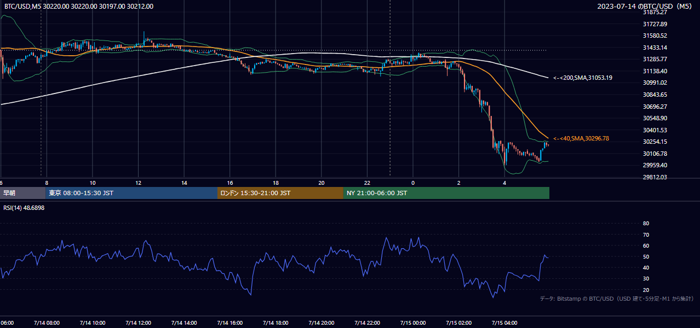The image size is (700, 328).
Task: Click RSI scale value 80
Action: point(646,224)
